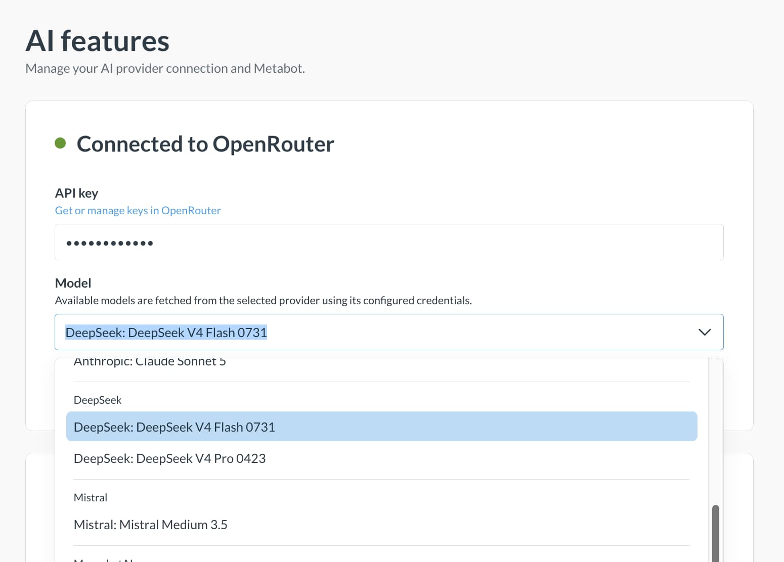Click the model list scrollbar thumb
Image resolution: width=784 pixels, height=562 pixels.
716,533
